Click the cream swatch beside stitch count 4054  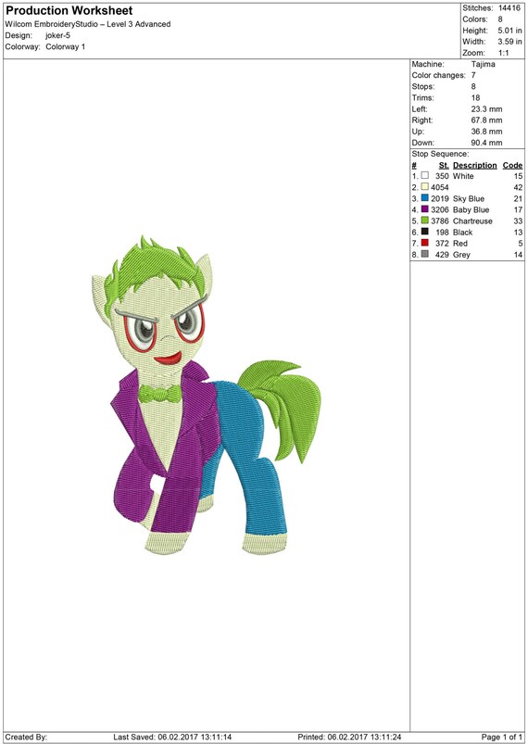coord(424,187)
